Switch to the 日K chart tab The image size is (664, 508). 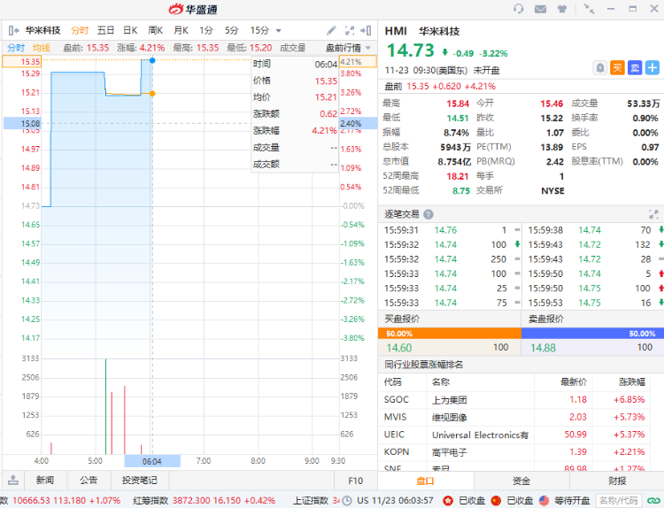pos(130,30)
